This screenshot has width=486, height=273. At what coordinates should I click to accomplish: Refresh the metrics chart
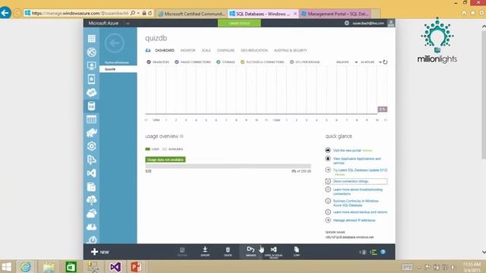[385, 62]
